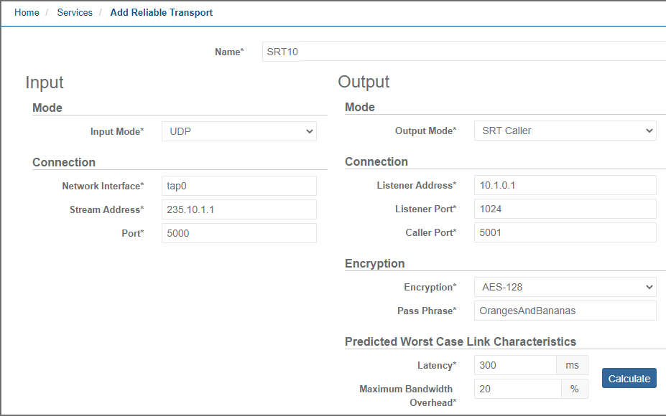Click the Maximum Bandwidth Overhead field

pyautogui.click(x=517, y=389)
